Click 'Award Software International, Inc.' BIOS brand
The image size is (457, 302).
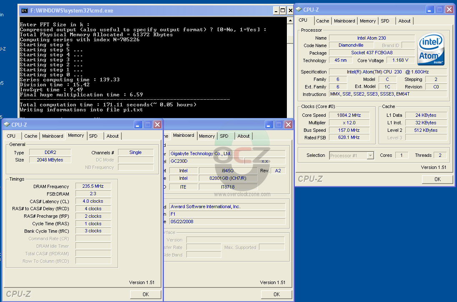pos(227,206)
